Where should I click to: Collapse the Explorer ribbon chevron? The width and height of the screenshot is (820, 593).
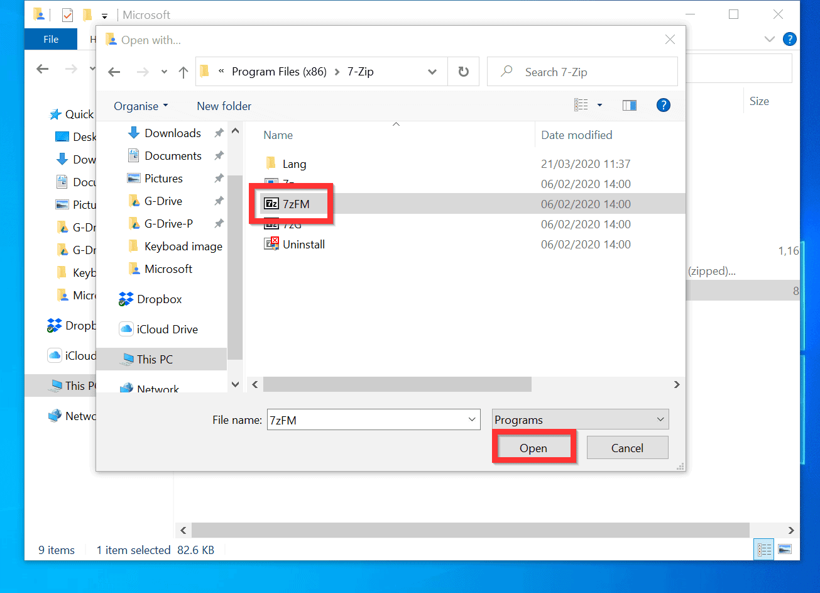(x=769, y=39)
